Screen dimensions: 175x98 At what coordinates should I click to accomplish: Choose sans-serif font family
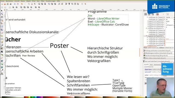(153, 72)
